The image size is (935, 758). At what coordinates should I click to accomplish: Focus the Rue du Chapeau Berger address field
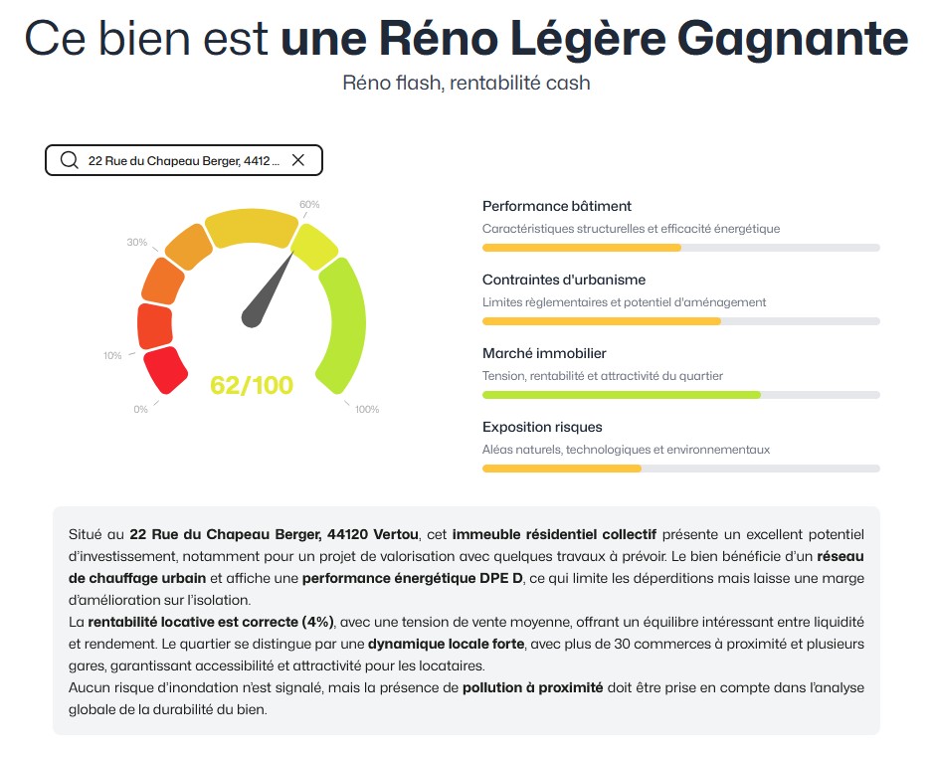184,160
